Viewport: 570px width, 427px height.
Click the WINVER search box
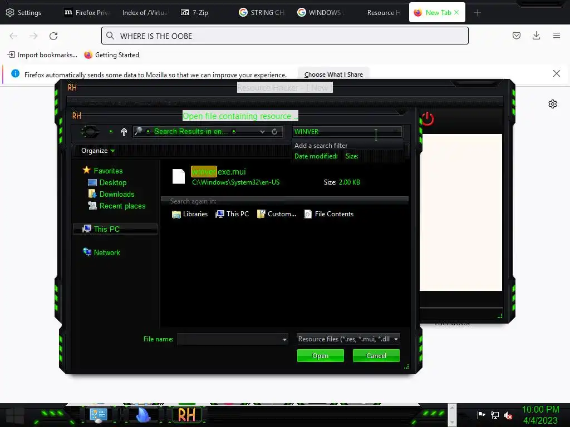point(347,132)
